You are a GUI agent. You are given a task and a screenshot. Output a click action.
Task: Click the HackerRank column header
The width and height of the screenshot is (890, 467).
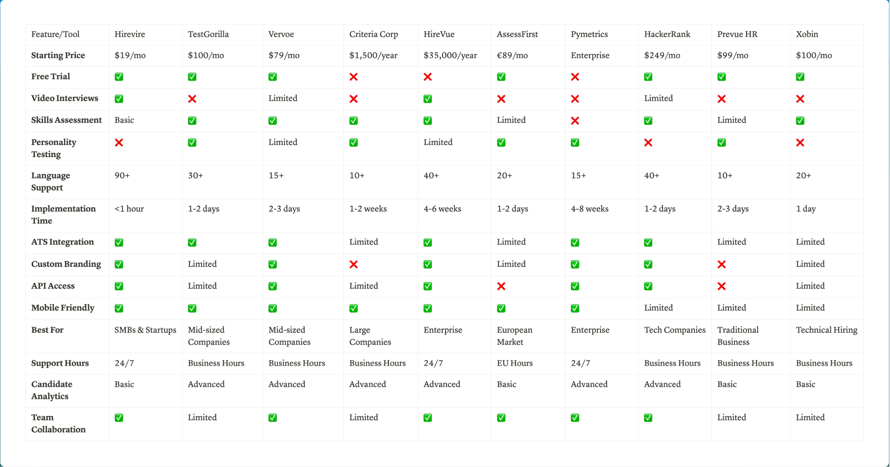pyautogui.click(x=667, y=34)
